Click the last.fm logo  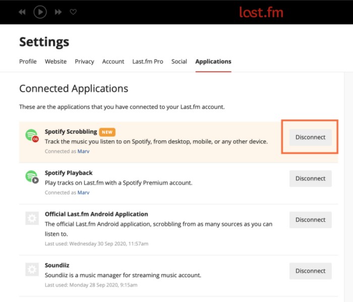[261, 12]
